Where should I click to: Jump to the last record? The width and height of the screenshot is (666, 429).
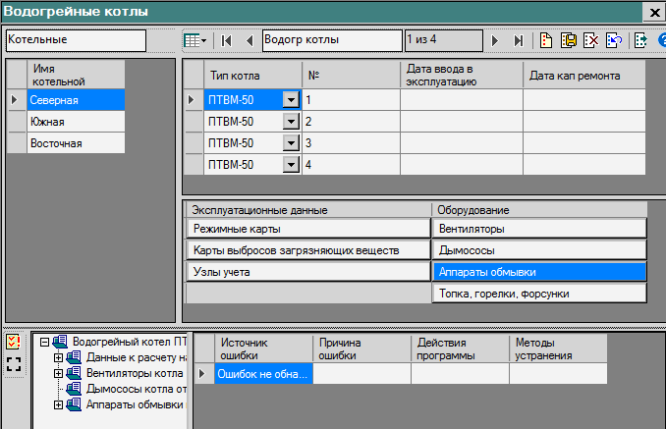(518, 40)
